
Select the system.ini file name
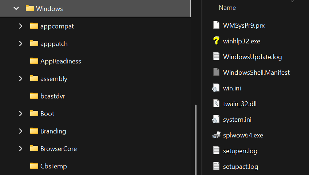click(x=237, y=120)
